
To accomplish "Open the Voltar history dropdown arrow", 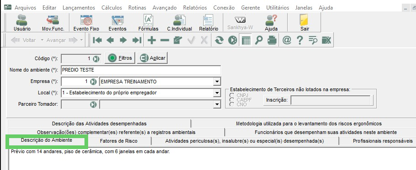I will pyautogui.click(x=42, y=40).
